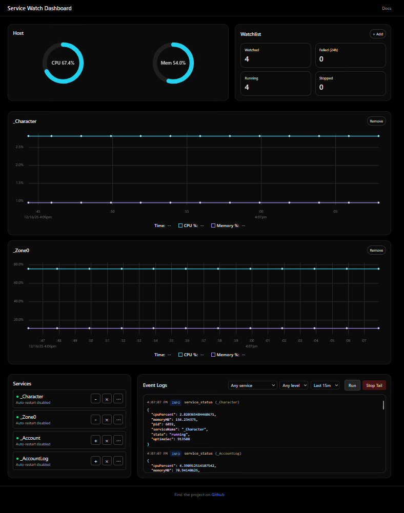Toggle CPU % legend in _Zone0 chart

pyautogui.click(x=188, y=355)
